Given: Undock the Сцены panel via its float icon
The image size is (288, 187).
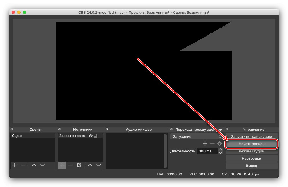Looking at the screenshot, I should click(12, 129).
